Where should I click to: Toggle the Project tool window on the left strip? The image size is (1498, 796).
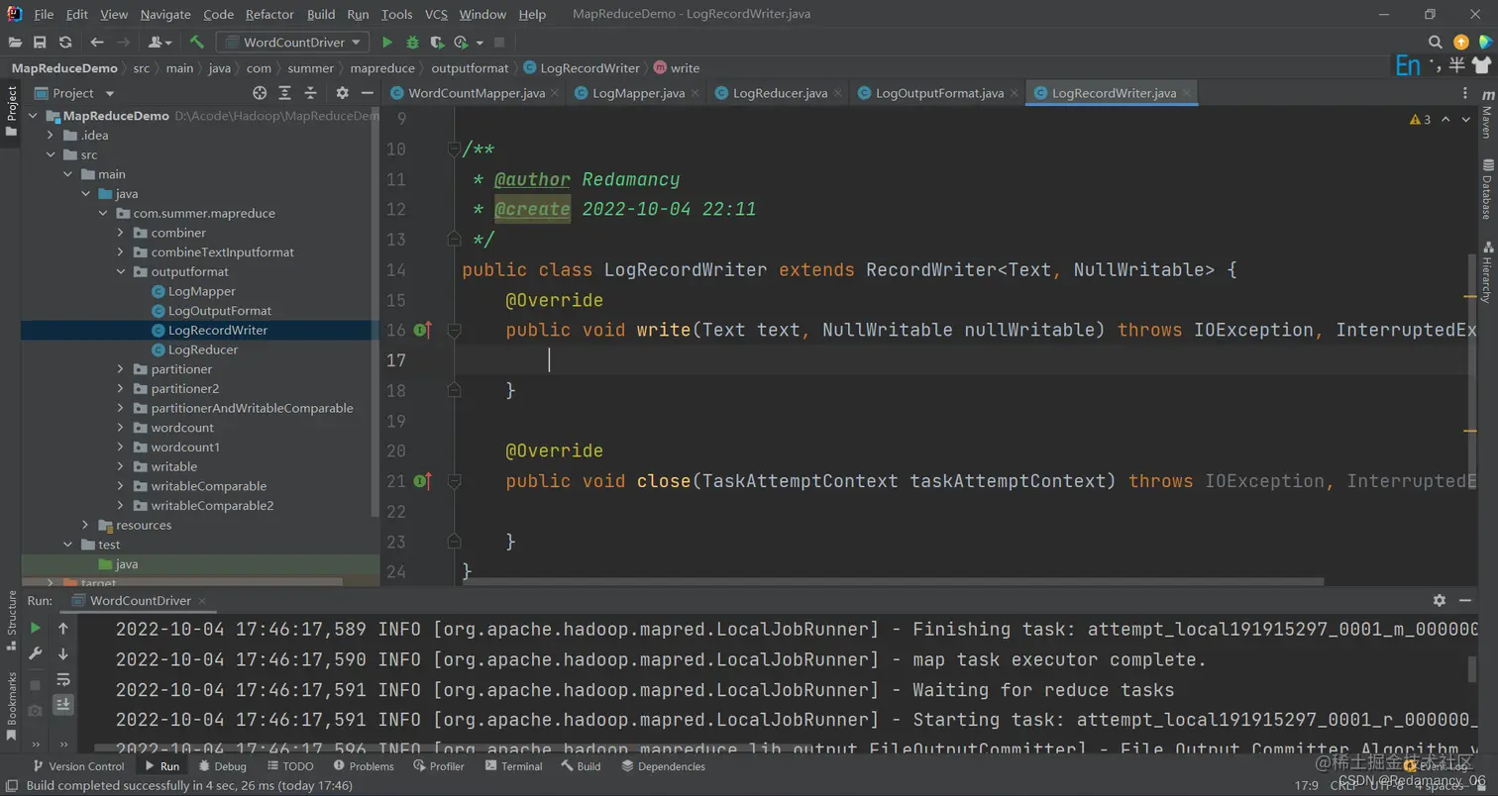pos(12,110)
